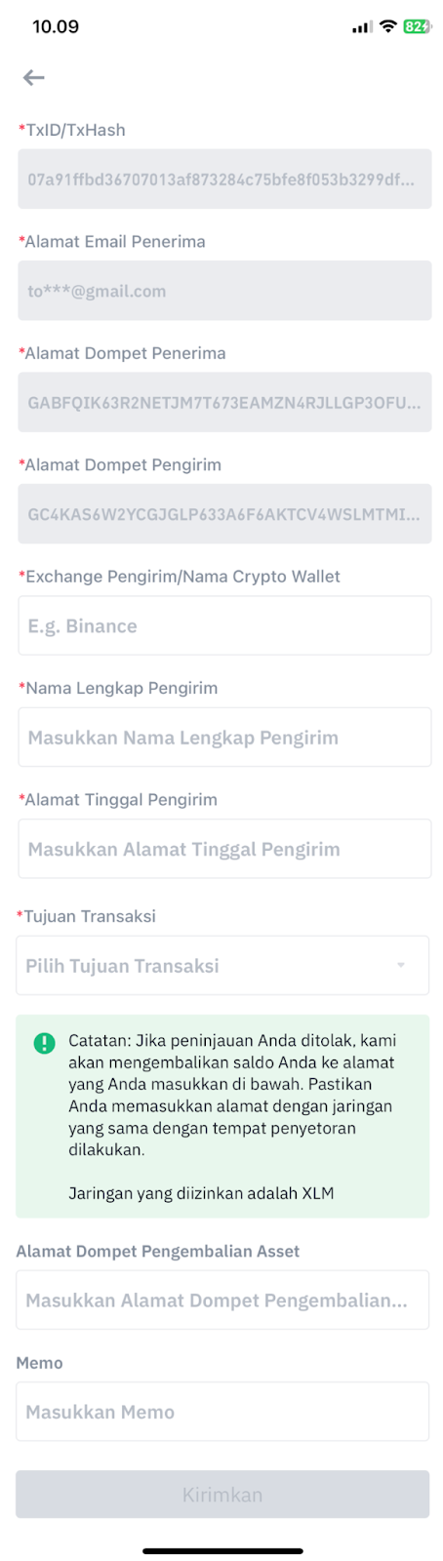Select the Masukkan Memo input field
This screenshot has width=443, height=1561.
pos(222,1411)
